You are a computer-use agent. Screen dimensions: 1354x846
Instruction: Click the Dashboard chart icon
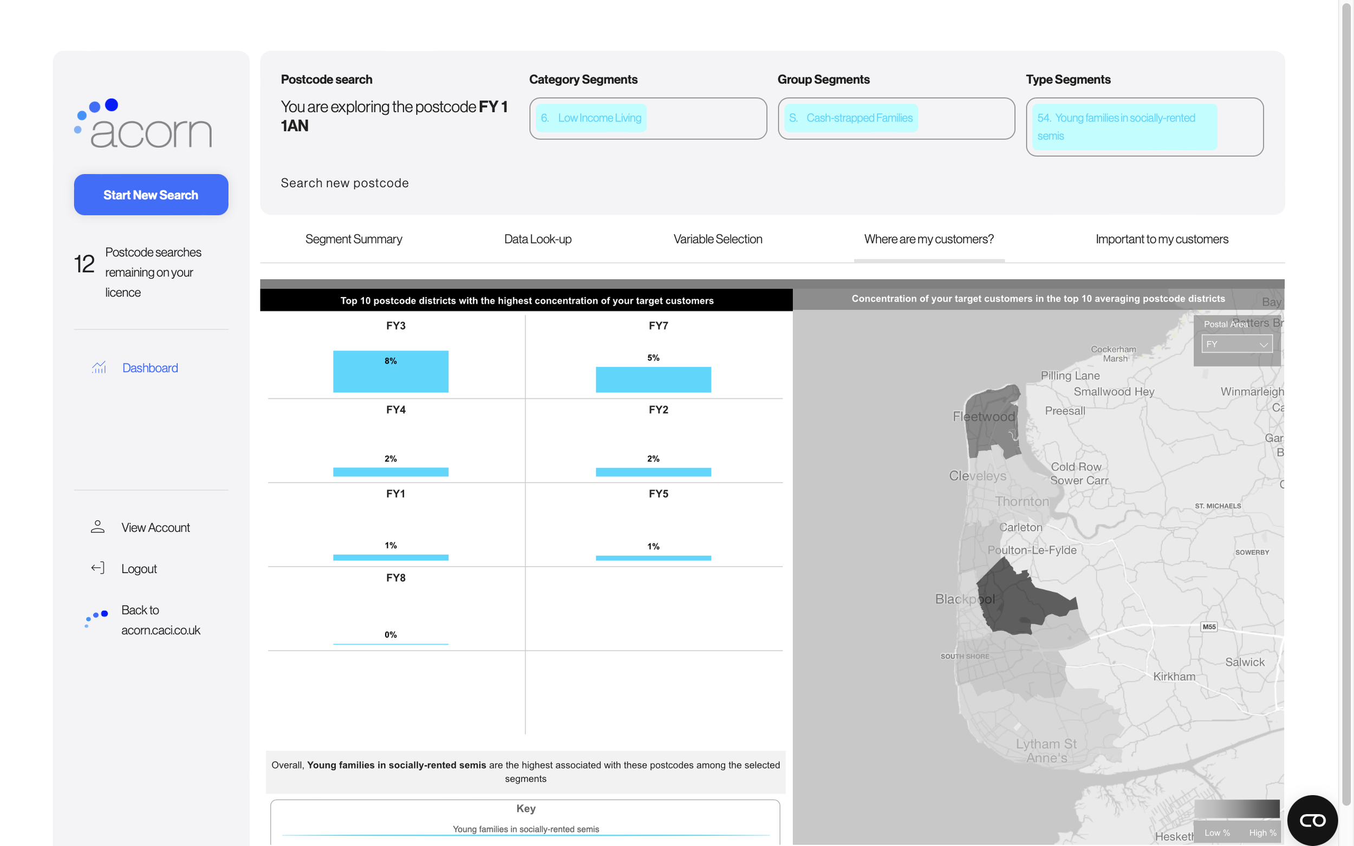pyautogui.click(x=99, y=368)
